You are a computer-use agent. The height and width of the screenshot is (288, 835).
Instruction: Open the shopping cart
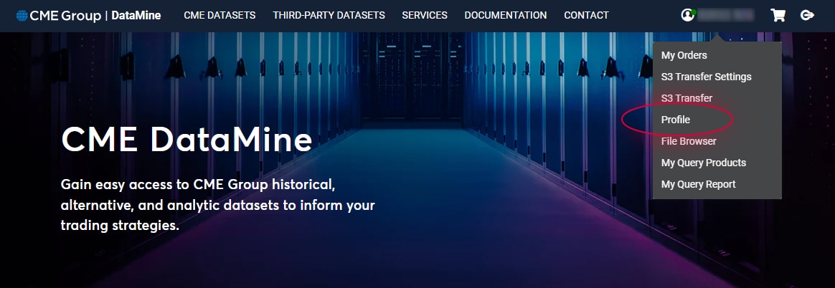click(778, 15)
